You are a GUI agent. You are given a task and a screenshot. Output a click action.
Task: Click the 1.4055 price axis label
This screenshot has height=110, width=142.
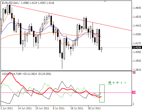pyautogui.click(x=137, y=52)
